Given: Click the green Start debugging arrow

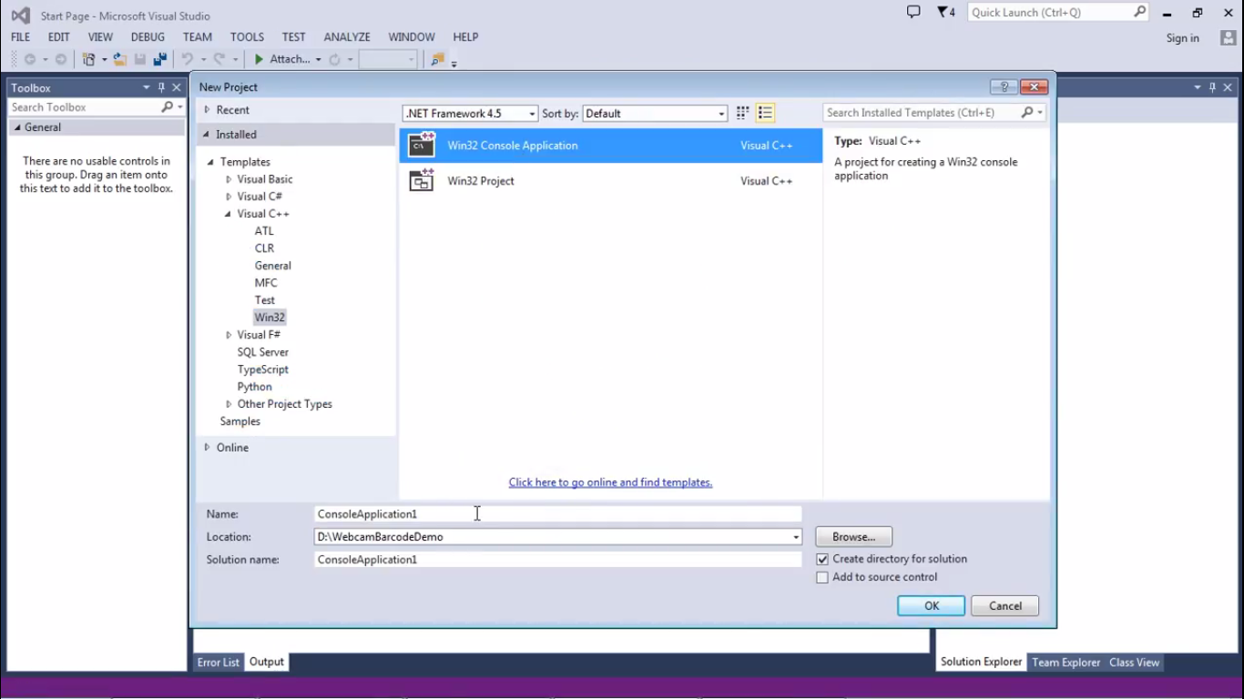Looking at the screenshot, I should point(259,59).
